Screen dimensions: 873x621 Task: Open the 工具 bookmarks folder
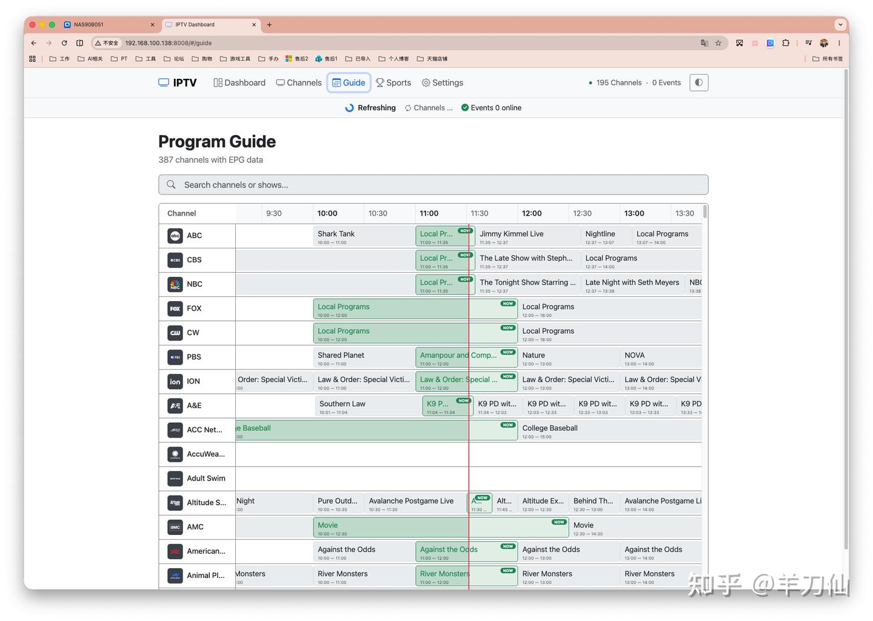(x=145, y=59)
